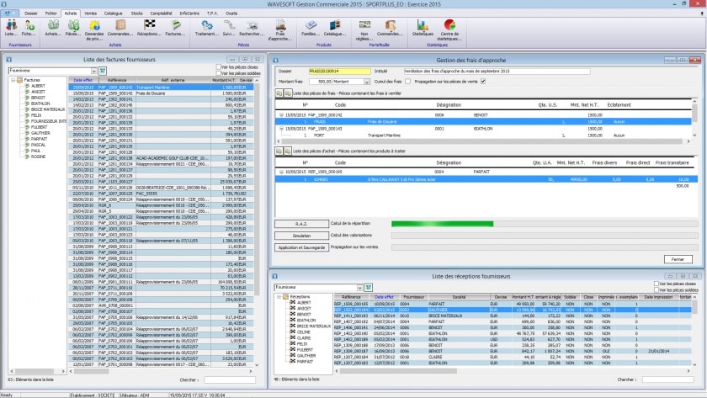
Task: Switch to the Fichier ribbon tab
Action: click(x=51, y=13)
